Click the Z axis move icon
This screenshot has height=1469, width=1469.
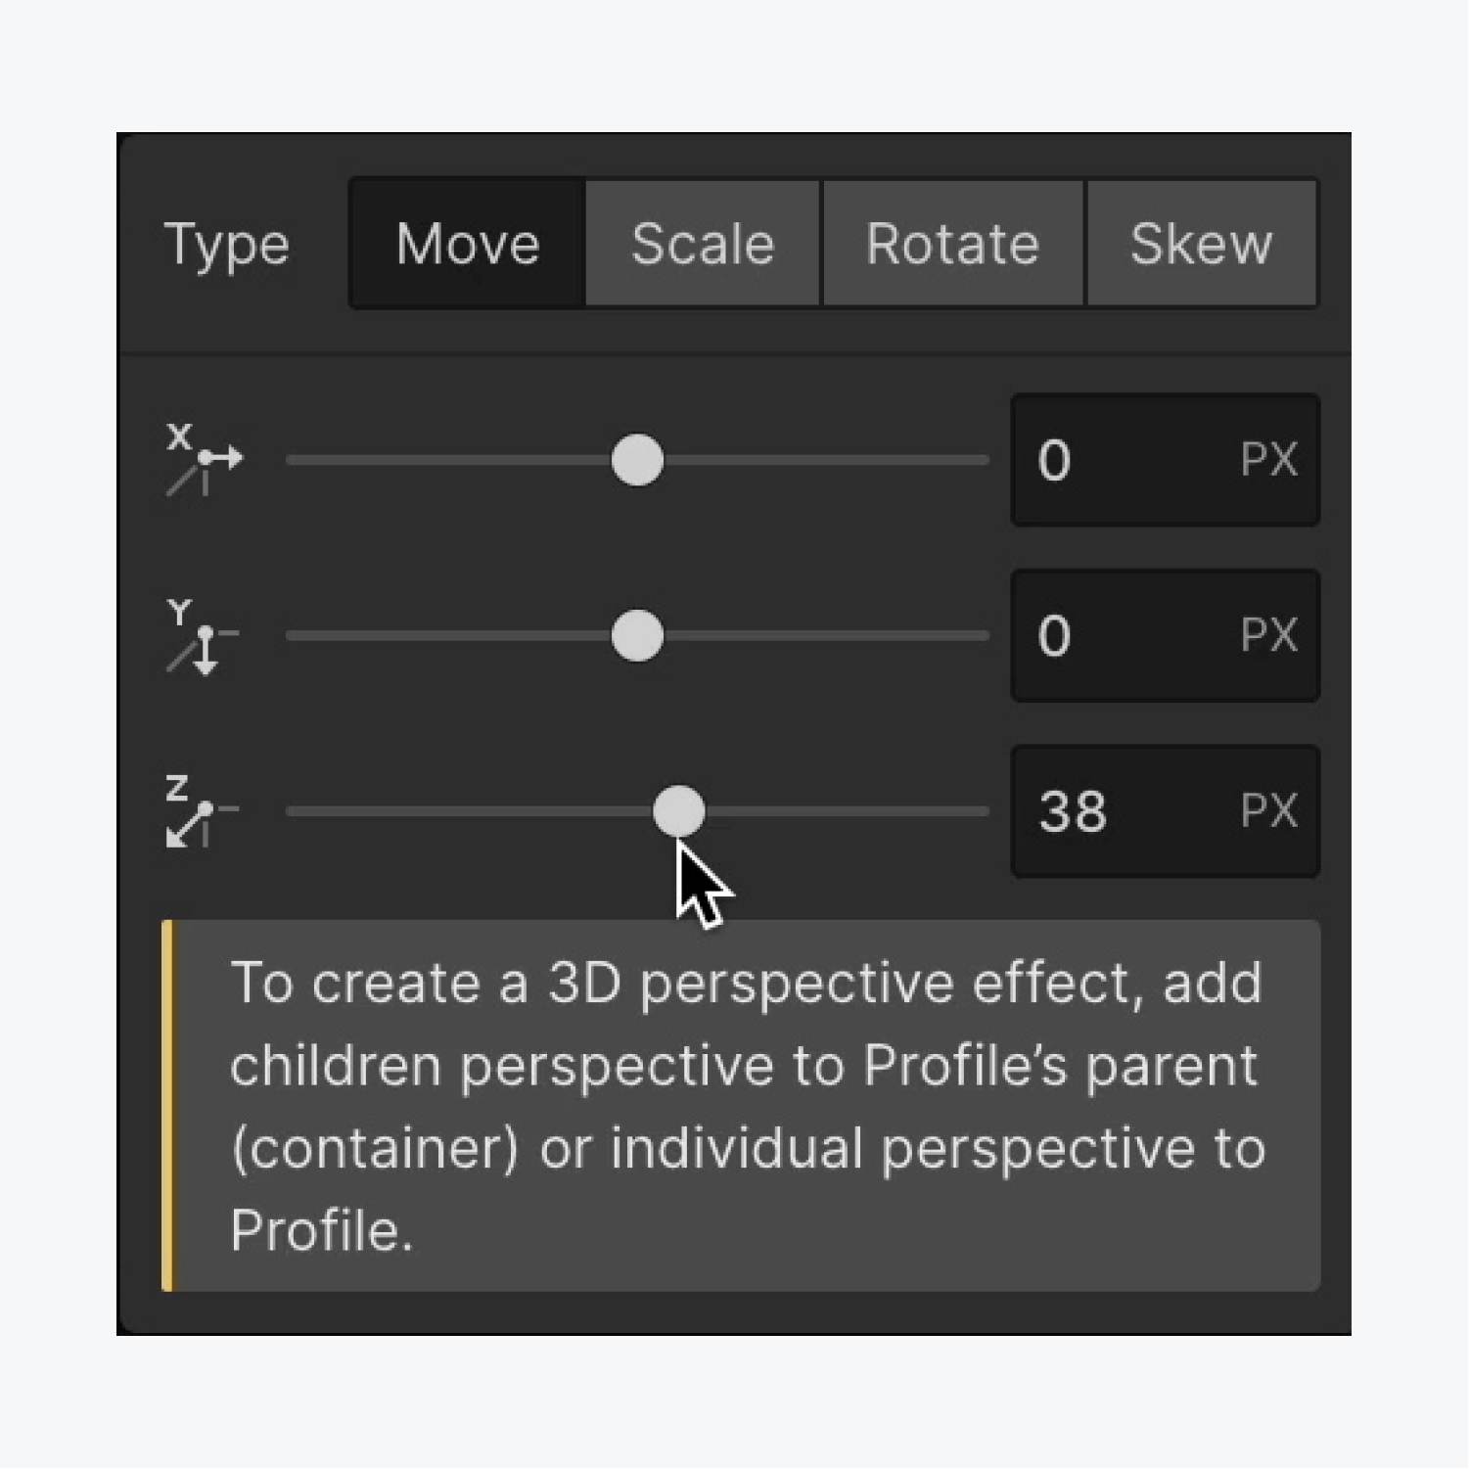tap(201, 811)
